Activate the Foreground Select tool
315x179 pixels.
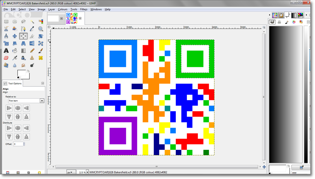coord(15,29)
